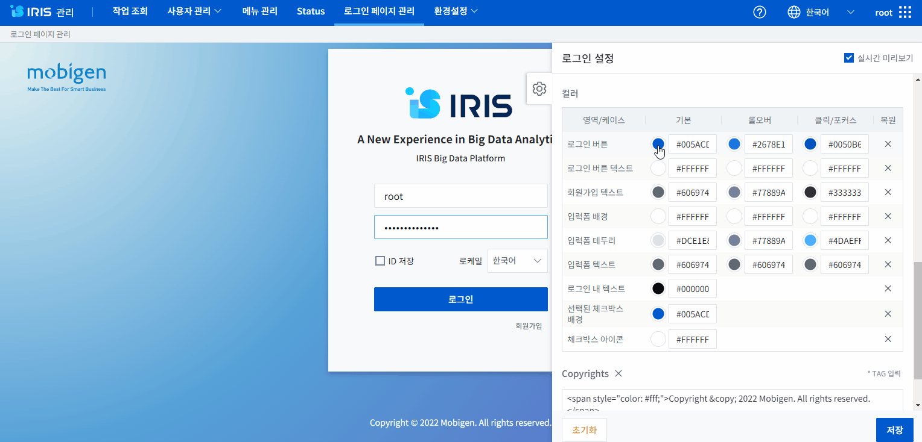Expand 사용자 관리 menu dropdown
Image resolution: width=922 pixels, height=442 pixels.
pyautogui.click(x=194, y=11)
